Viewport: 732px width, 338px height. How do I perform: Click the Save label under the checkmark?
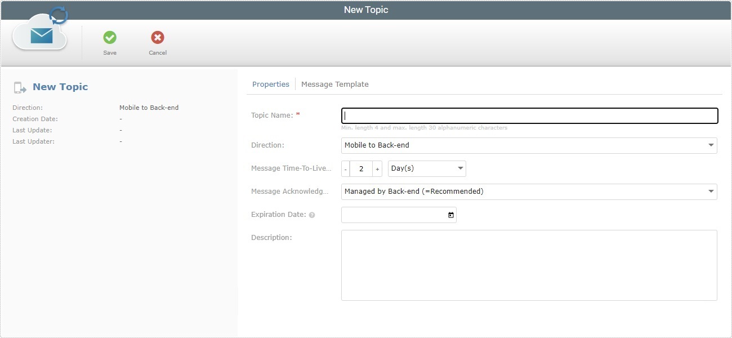tap(110, 52)
